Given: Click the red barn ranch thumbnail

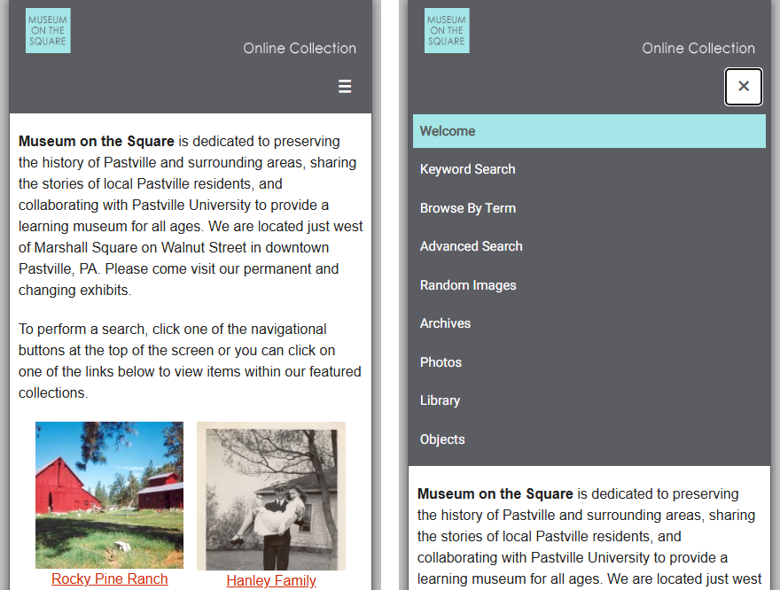Looking at the screenshot, I should (109, 494).
